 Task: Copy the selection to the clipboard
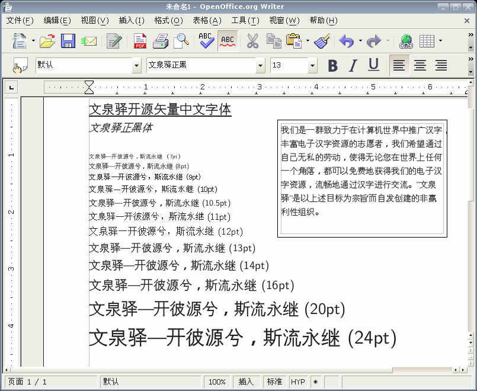coord(274,41)
